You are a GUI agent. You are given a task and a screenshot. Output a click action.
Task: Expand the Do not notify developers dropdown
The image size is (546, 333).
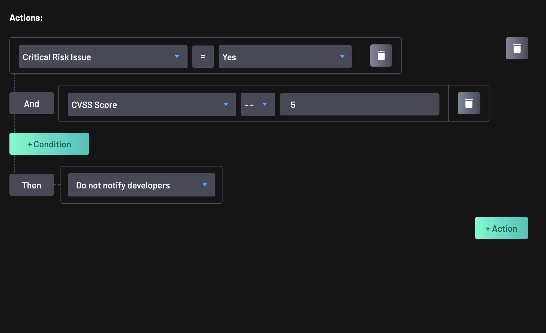[x=141, y=185]
